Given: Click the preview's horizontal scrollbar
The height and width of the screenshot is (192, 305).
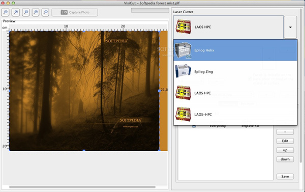Looking at the screenshot, I should coord(82,187).
